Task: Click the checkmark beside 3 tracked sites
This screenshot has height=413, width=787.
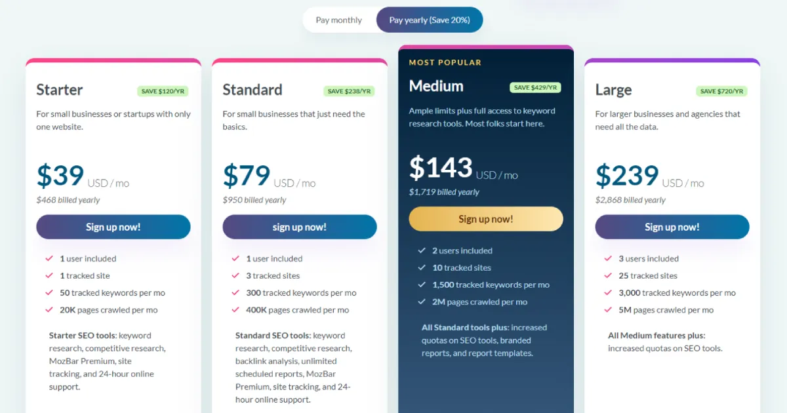Action: 236,275
